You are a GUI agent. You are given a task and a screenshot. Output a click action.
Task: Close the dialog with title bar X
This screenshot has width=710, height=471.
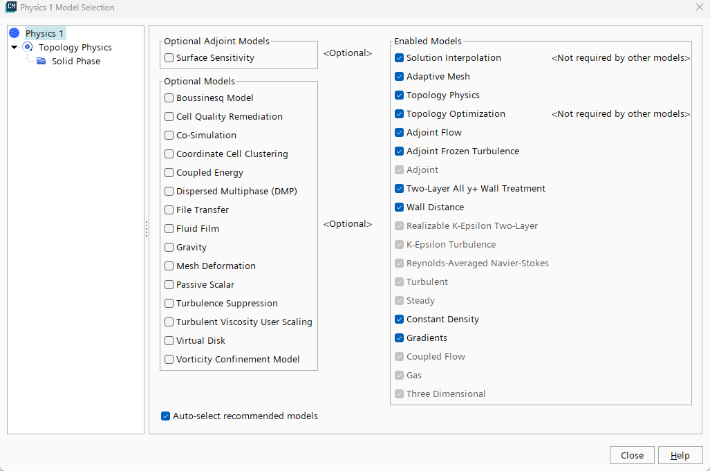point(699,7)
